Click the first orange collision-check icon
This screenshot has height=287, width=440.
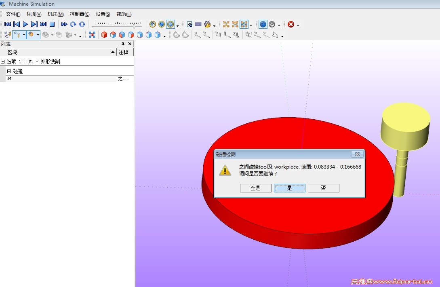click(226, 24)
